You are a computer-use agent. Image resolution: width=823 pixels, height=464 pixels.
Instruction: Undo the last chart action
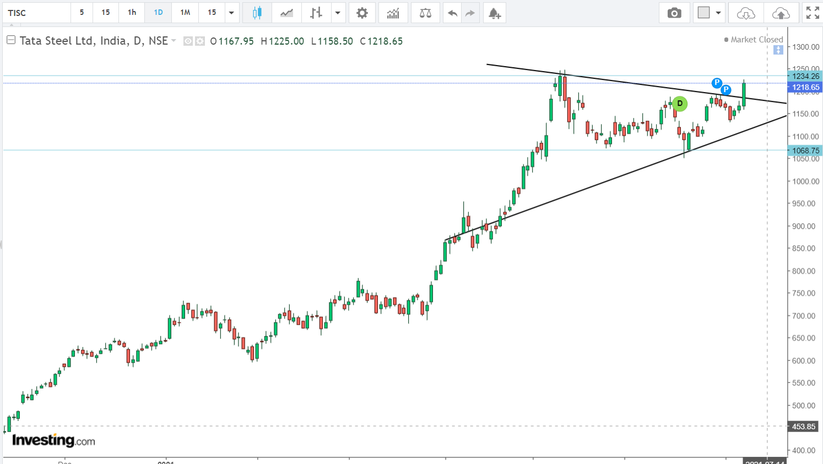click(452, 13)
